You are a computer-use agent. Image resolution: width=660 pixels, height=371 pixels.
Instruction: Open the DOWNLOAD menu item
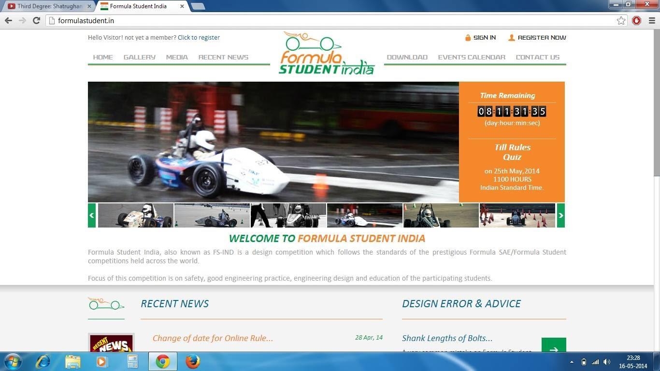pos(407,57)
